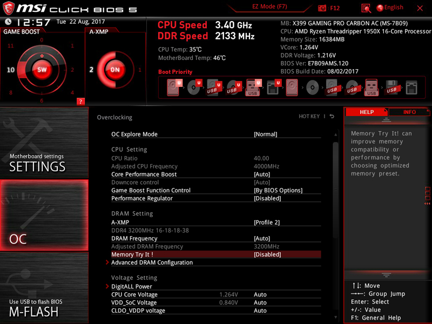Image resolution: width=432 pixels, height=324 pixels.
Task: Open the OC Explore Mode [Normal] value
Action: coord(265,134)
